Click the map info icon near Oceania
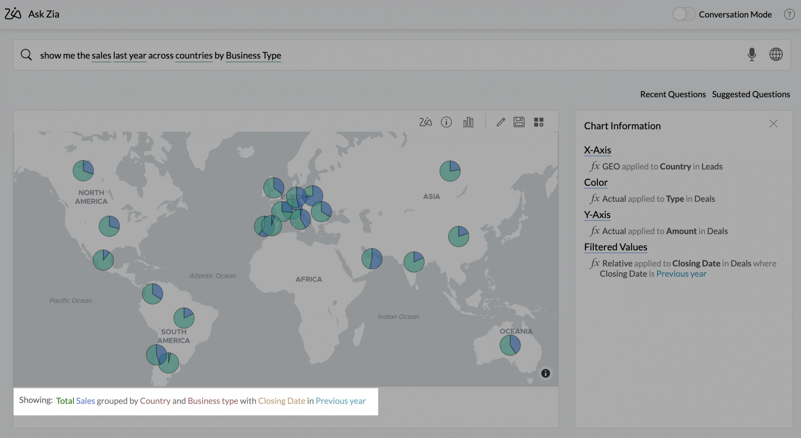Screen dimensions: 801x438 (x=545, y=373)
